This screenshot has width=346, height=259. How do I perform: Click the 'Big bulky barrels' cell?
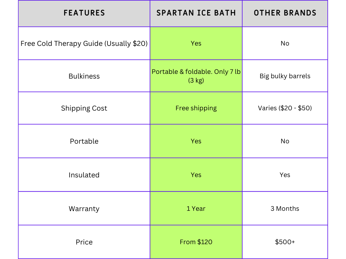click(285, 76)
